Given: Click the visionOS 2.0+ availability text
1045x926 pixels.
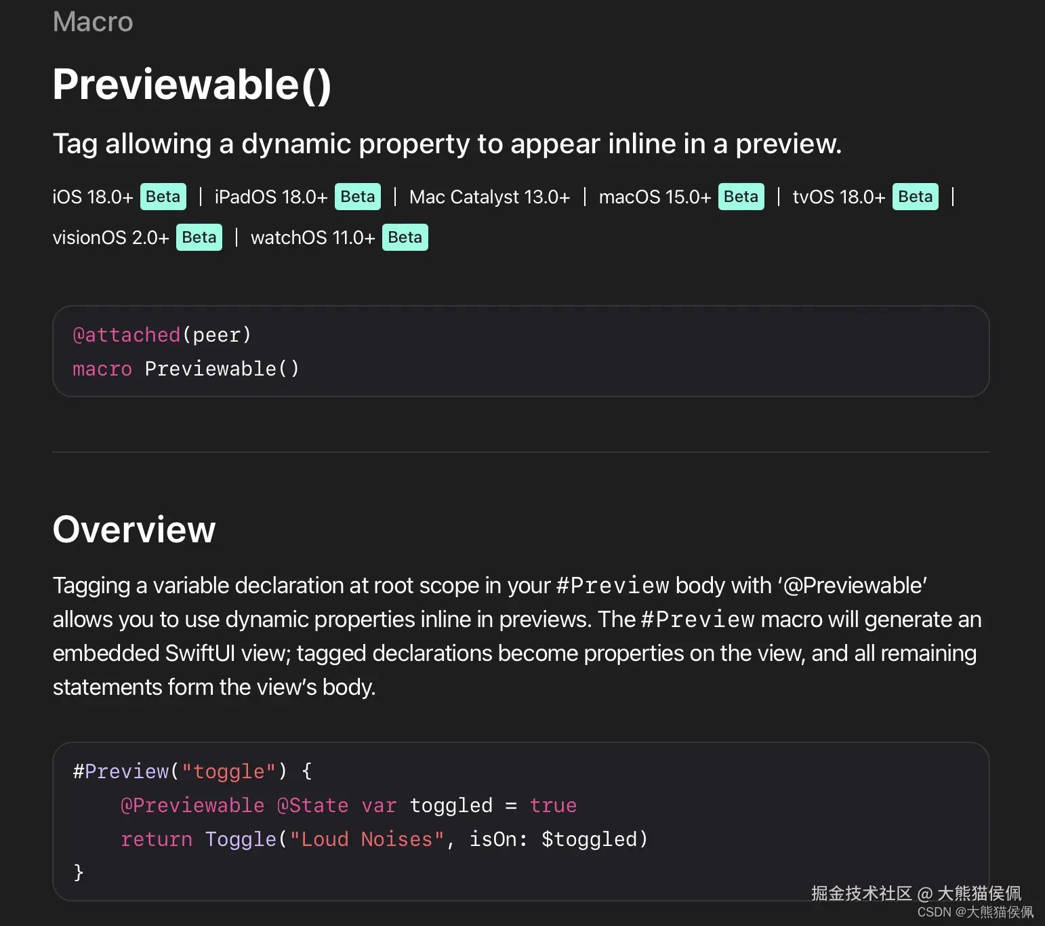Looking at the screenshot, I should 111,238.
